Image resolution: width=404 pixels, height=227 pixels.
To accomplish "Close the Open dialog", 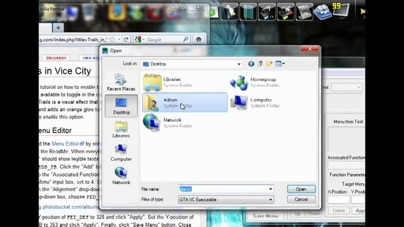I will [310, 49].
